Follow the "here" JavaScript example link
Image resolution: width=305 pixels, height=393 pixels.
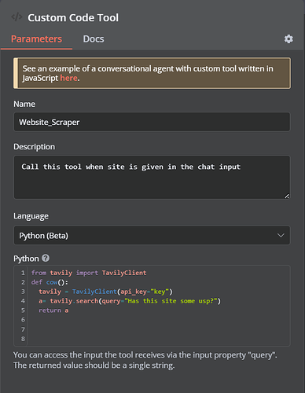pos(68,78)
